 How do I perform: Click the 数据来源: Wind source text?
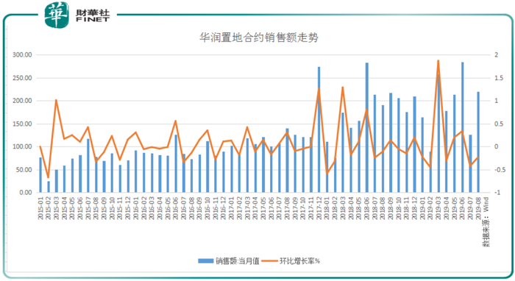click(x=486, y=221)
